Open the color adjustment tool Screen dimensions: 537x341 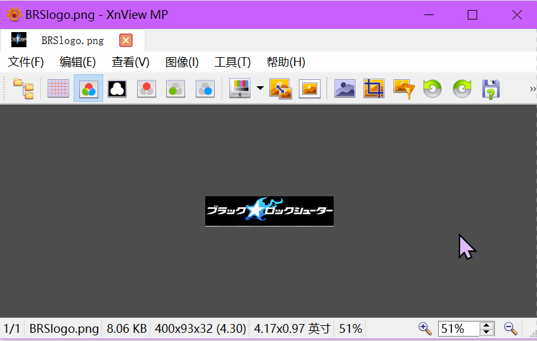pos(240,88)
